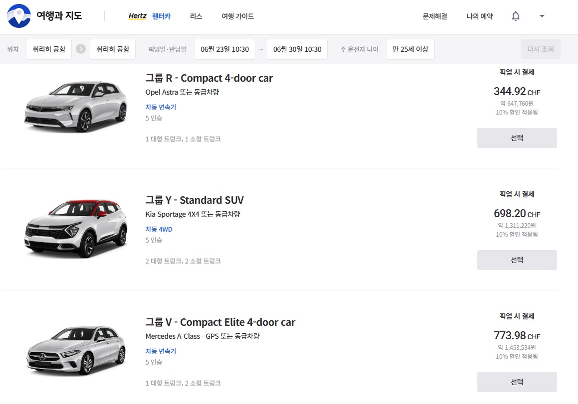Open pickup date 06월 23일 10:30 picker
The image size is (578, 404).
[x=224, y=49]
